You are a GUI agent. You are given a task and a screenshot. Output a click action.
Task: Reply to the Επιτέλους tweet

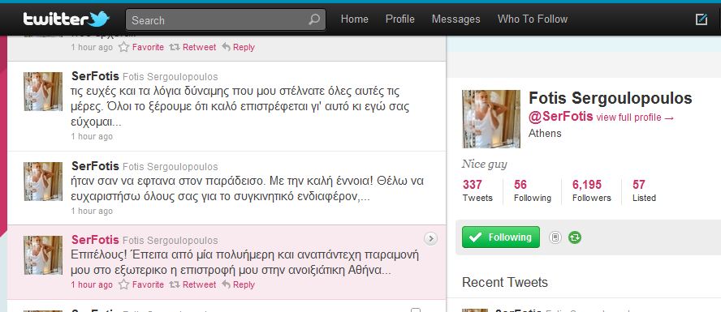click(238, 284)
